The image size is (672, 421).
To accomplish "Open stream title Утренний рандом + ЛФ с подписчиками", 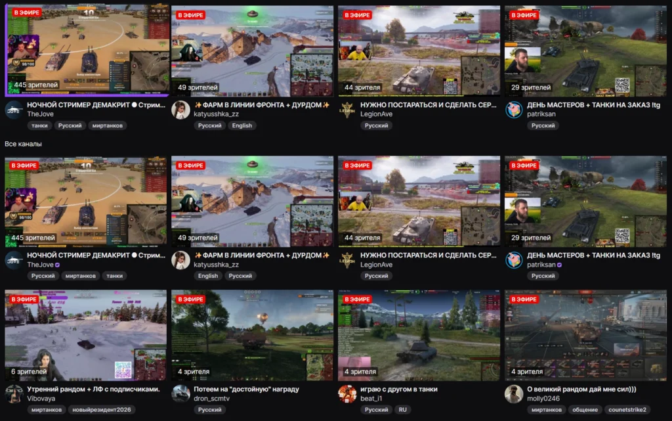I will click(x=93, y=389).
